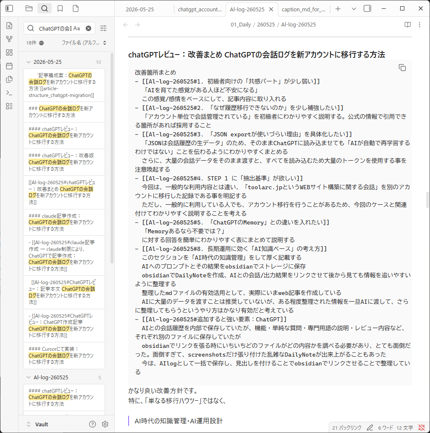Open the bookmarks tab
430x433 pixels.
pos(60,8)
